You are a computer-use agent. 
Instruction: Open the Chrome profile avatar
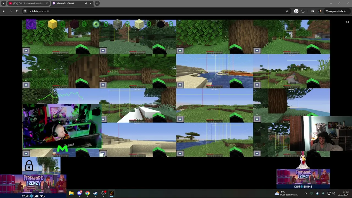pyautogui.click(x=319, y=11)
